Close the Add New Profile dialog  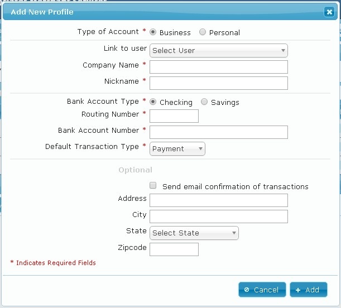click(x=329, y=12)
